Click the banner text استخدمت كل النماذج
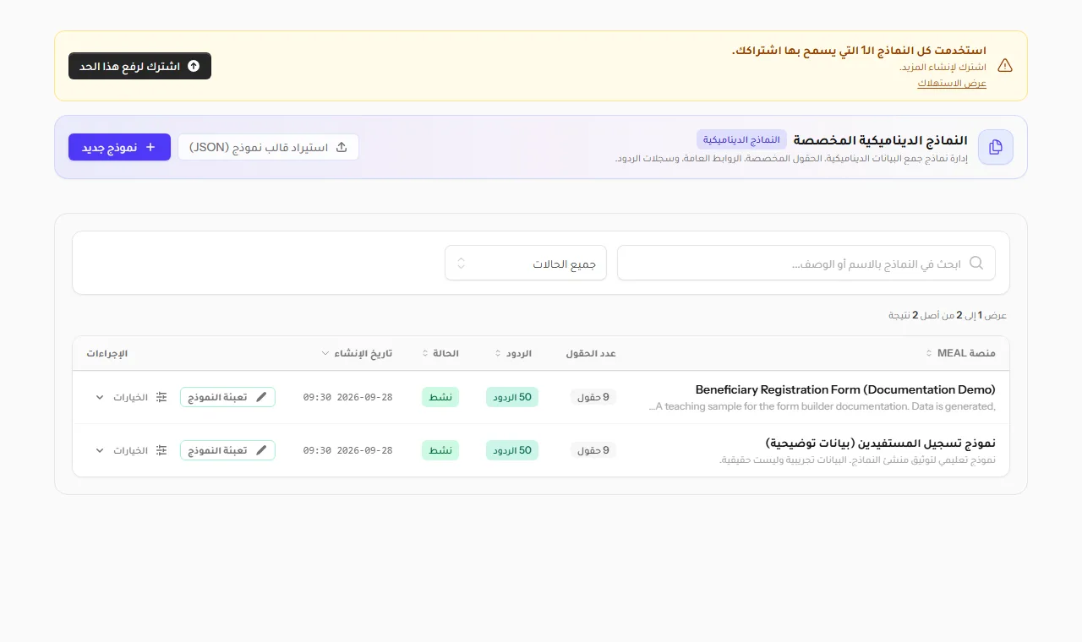The image size is (1082, 642). tap(859, 51)
